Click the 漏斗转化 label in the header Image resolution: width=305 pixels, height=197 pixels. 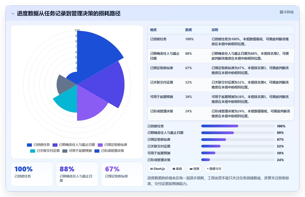pos(286,12)
